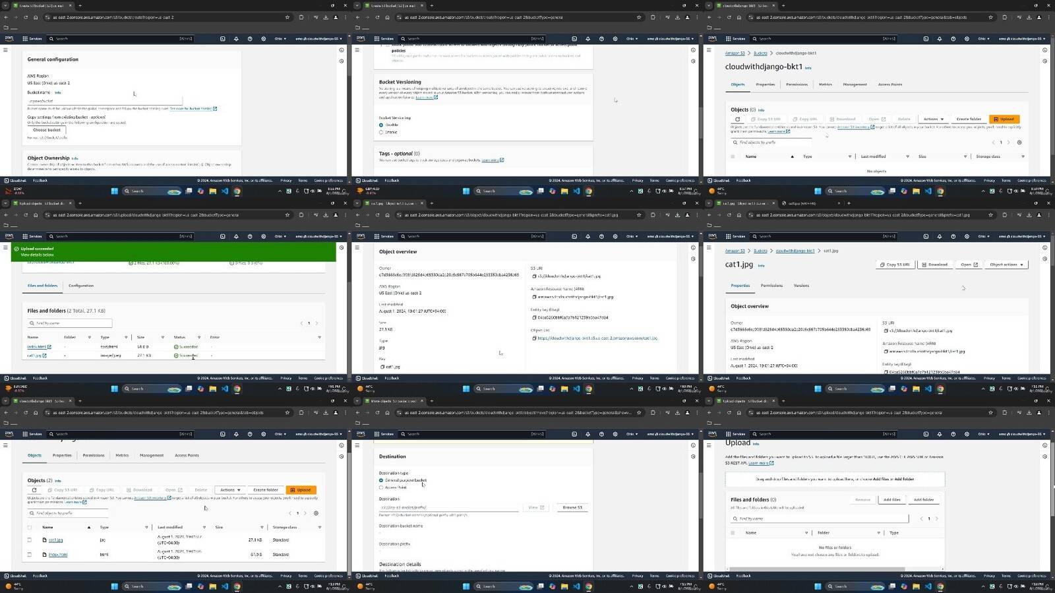Open CloudShell icon in cat1.jpg window navbar
The width and height of the screenshot is (1055, 593).
click(926, 236)
